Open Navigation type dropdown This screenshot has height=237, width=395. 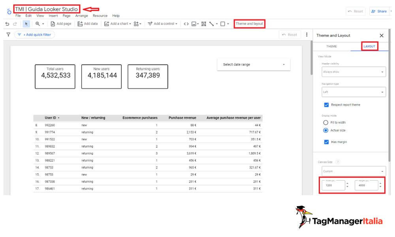354,92
